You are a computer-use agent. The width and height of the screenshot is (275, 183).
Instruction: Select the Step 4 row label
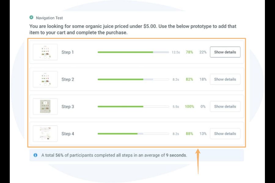point(68,134)
